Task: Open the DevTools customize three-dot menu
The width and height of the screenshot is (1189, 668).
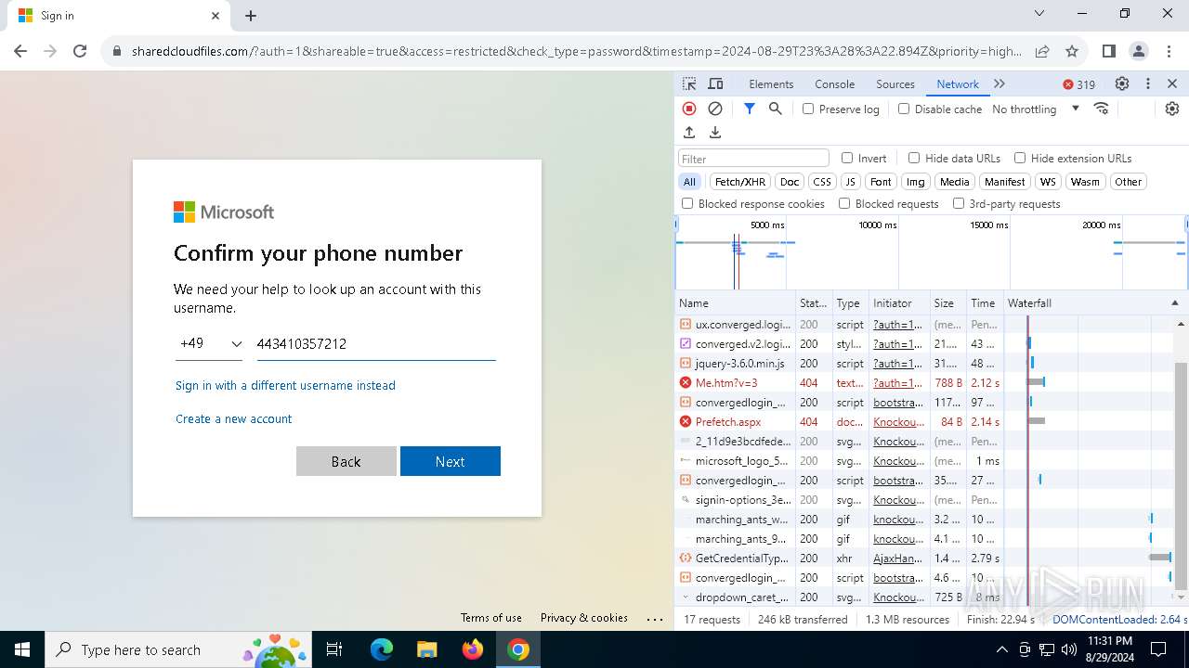Action: point(1148,83)
